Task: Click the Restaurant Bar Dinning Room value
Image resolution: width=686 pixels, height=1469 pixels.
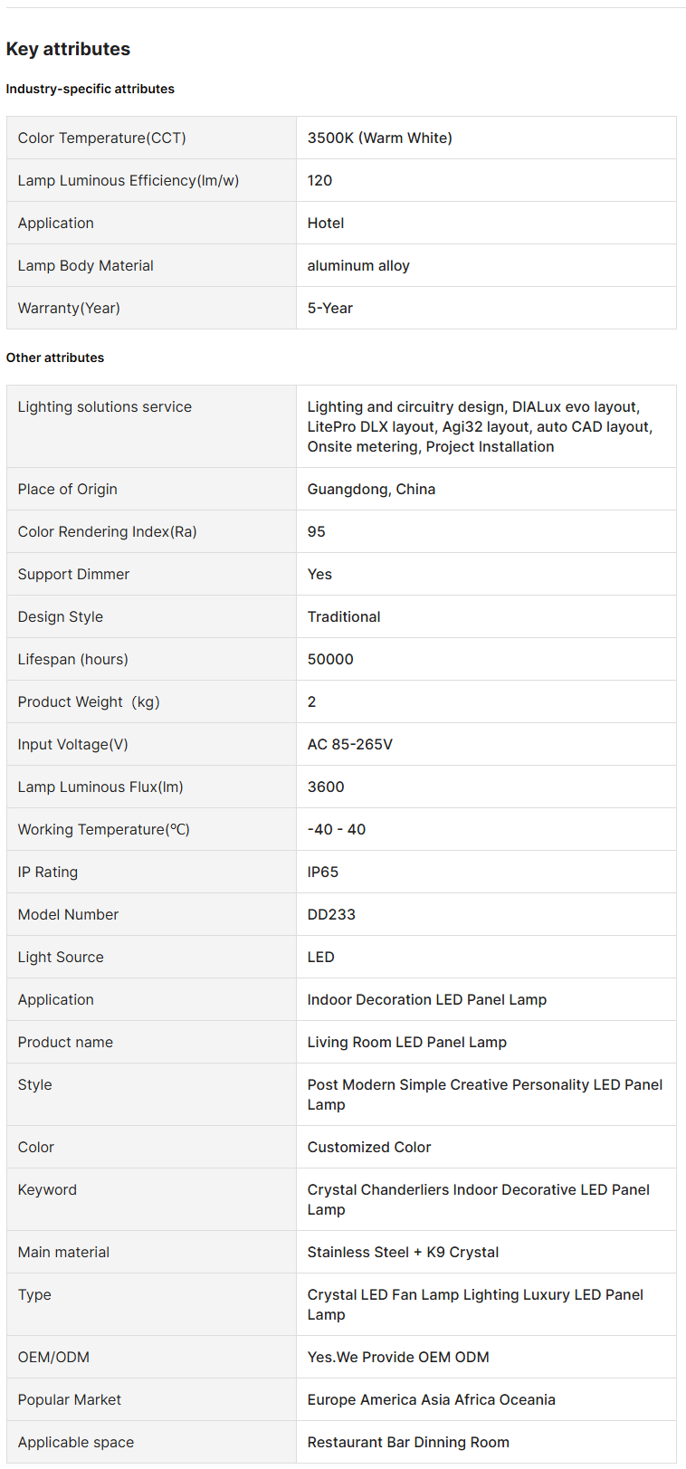Action: (408, 1442)
